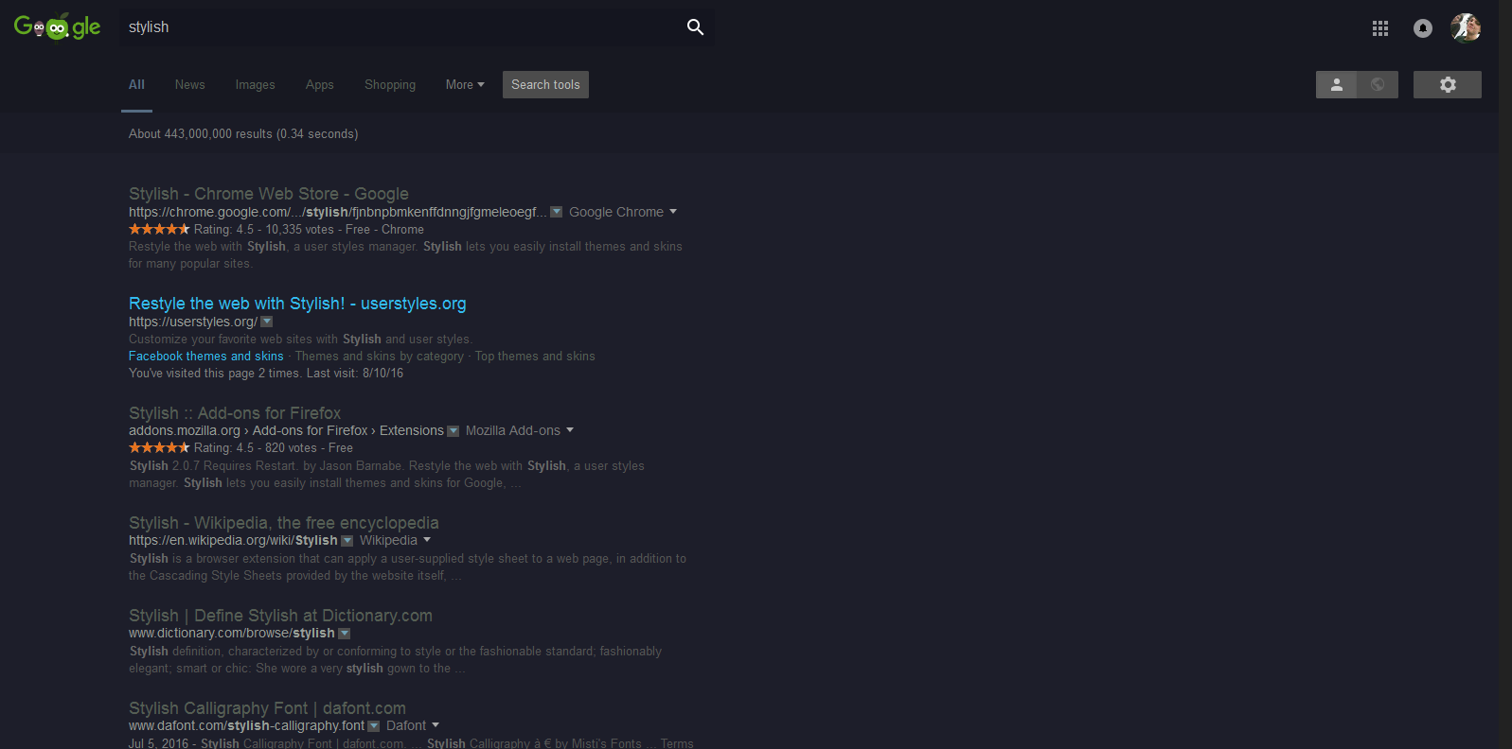Image resolution: width=1512 pixels, height=749 pixels.
Task: Expand options arrow beside userstyles.org URL
Action: 267,322
